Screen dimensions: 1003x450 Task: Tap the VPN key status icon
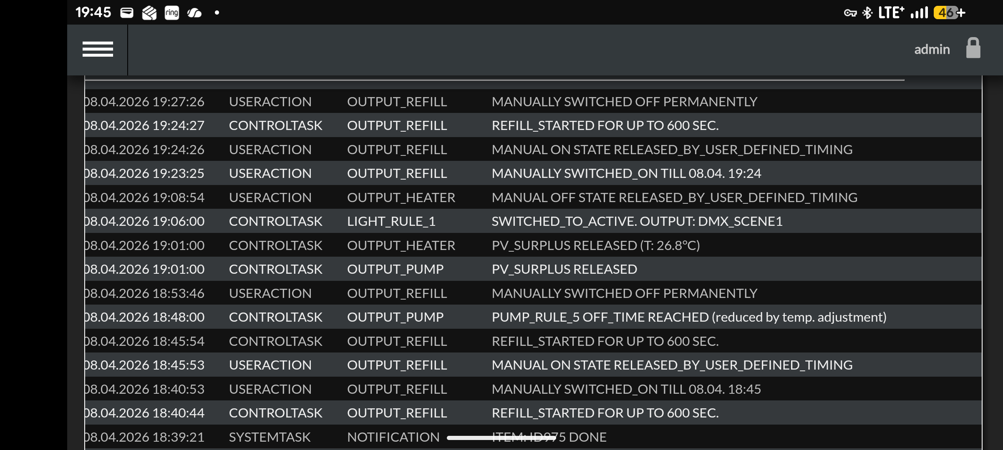point(850,13)
